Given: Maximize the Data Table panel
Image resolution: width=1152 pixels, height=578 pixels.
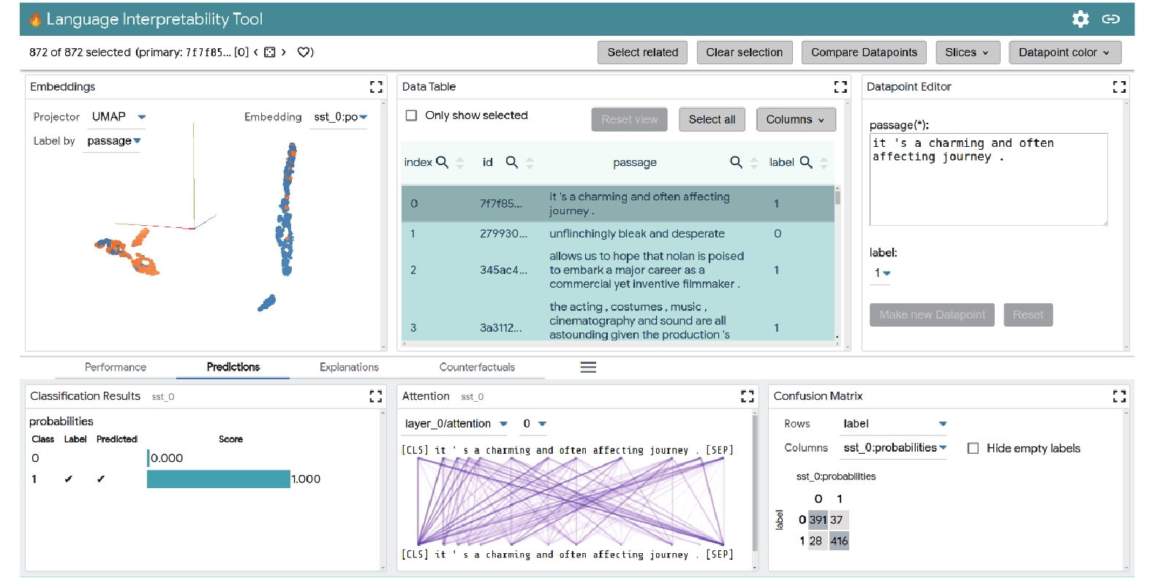Looking at the screenshot, I should coord(840,87).
